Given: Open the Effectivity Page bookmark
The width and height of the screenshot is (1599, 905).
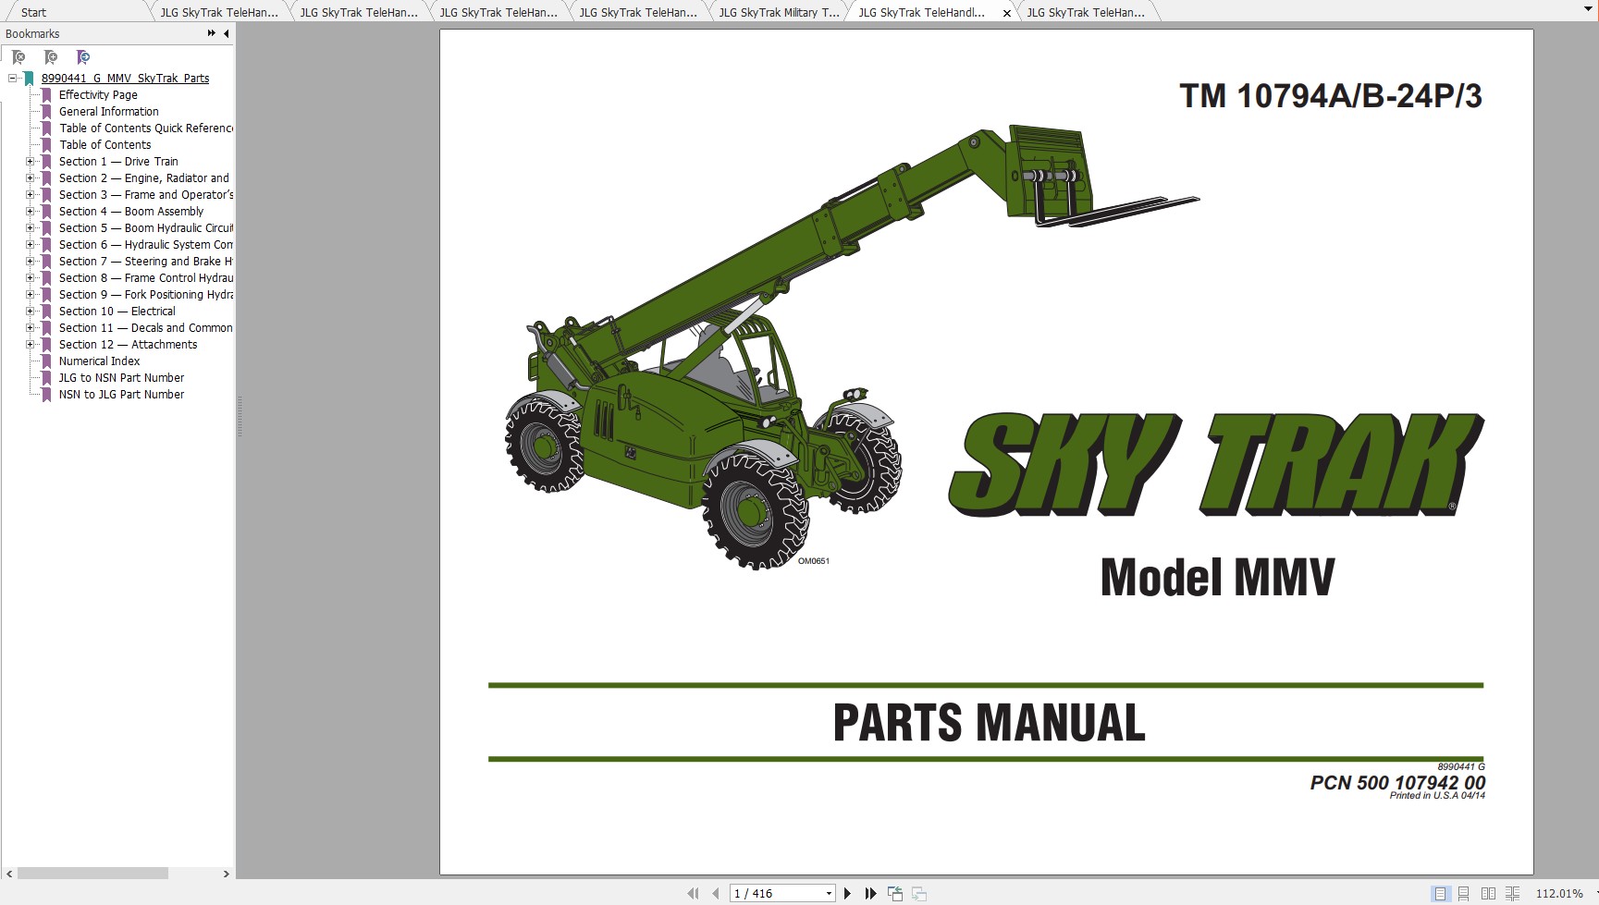Looking at the screenshot, I should tap(98, 94).
